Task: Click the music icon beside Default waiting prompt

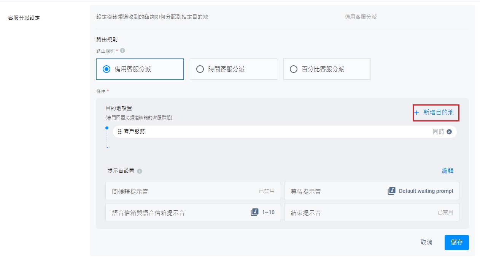Action: 392,191
